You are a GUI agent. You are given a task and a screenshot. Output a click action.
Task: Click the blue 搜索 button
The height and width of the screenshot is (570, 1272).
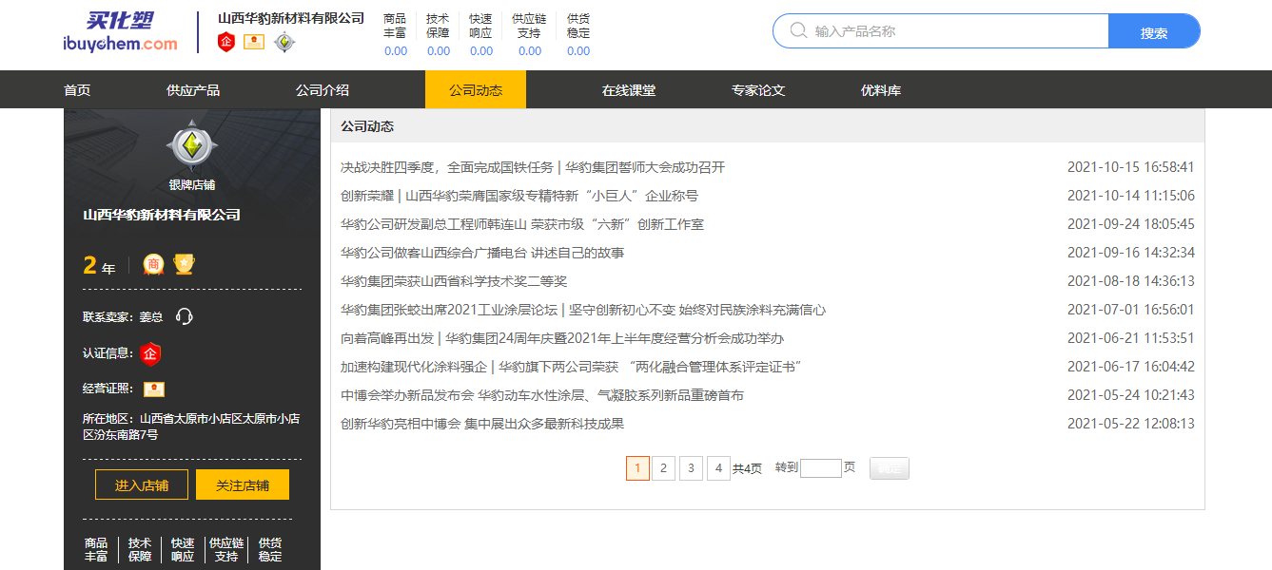1154,31
